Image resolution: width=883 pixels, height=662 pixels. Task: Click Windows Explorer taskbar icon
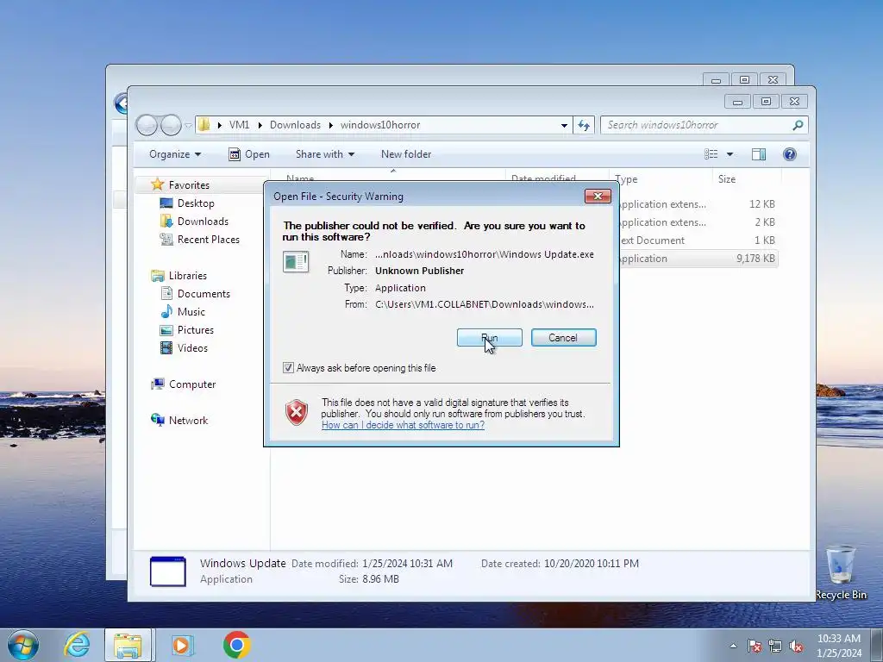point(128,645)
